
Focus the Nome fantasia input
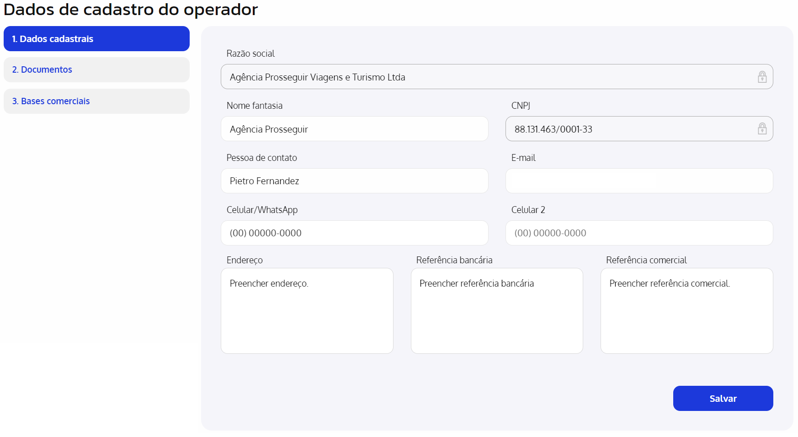[354, 129]
